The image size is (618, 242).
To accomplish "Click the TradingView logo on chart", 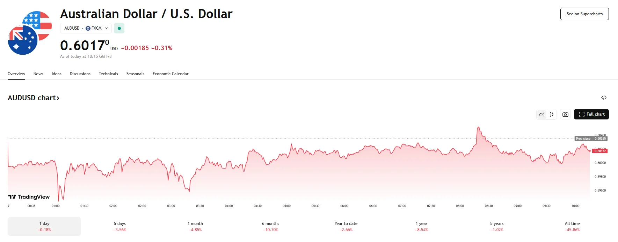I will pos(29,197).
